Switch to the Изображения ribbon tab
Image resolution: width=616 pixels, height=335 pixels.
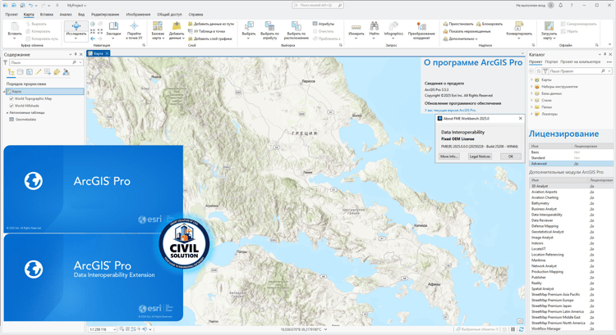click(138, 15)
